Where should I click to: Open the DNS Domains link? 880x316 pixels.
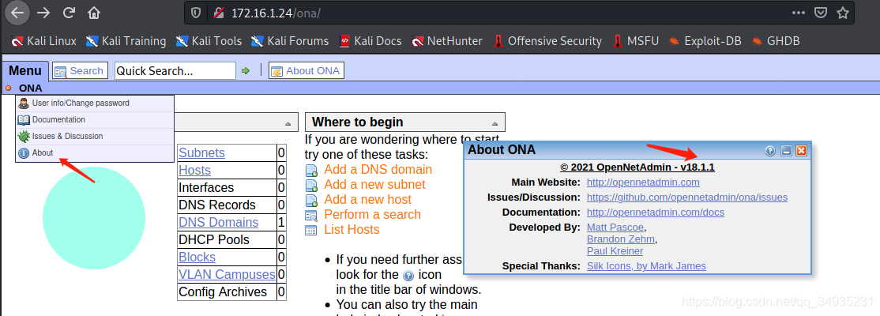[218, 222]
